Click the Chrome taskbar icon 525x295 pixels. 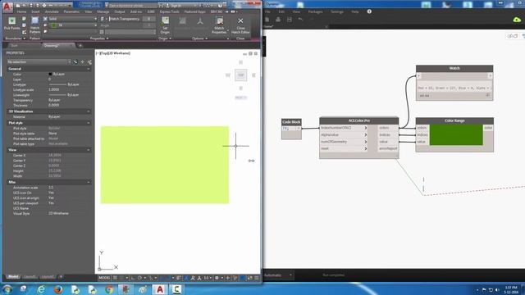coord(109,289)
